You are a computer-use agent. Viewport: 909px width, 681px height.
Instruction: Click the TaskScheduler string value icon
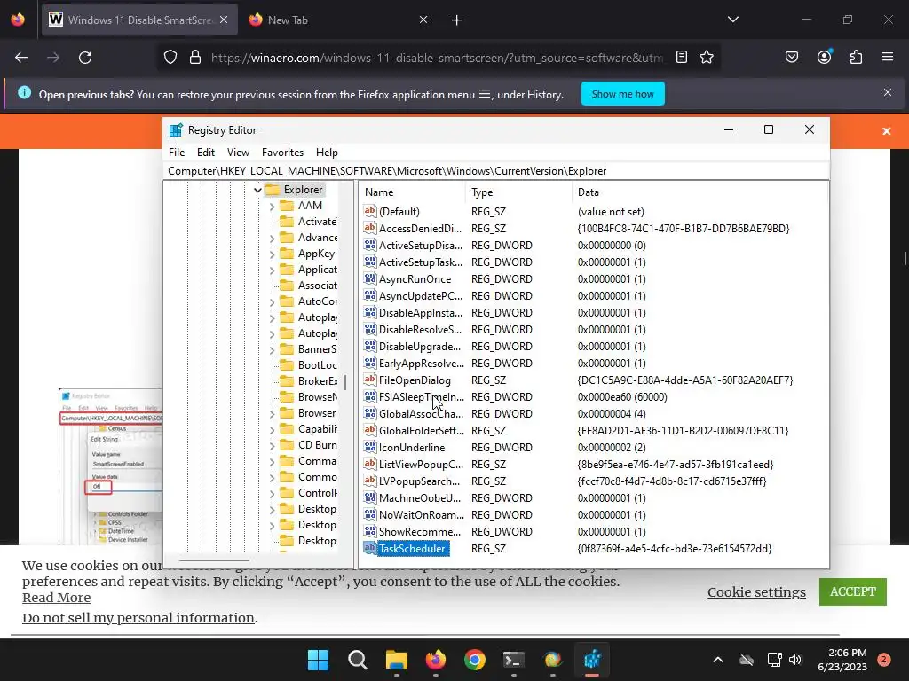[370, 548]
